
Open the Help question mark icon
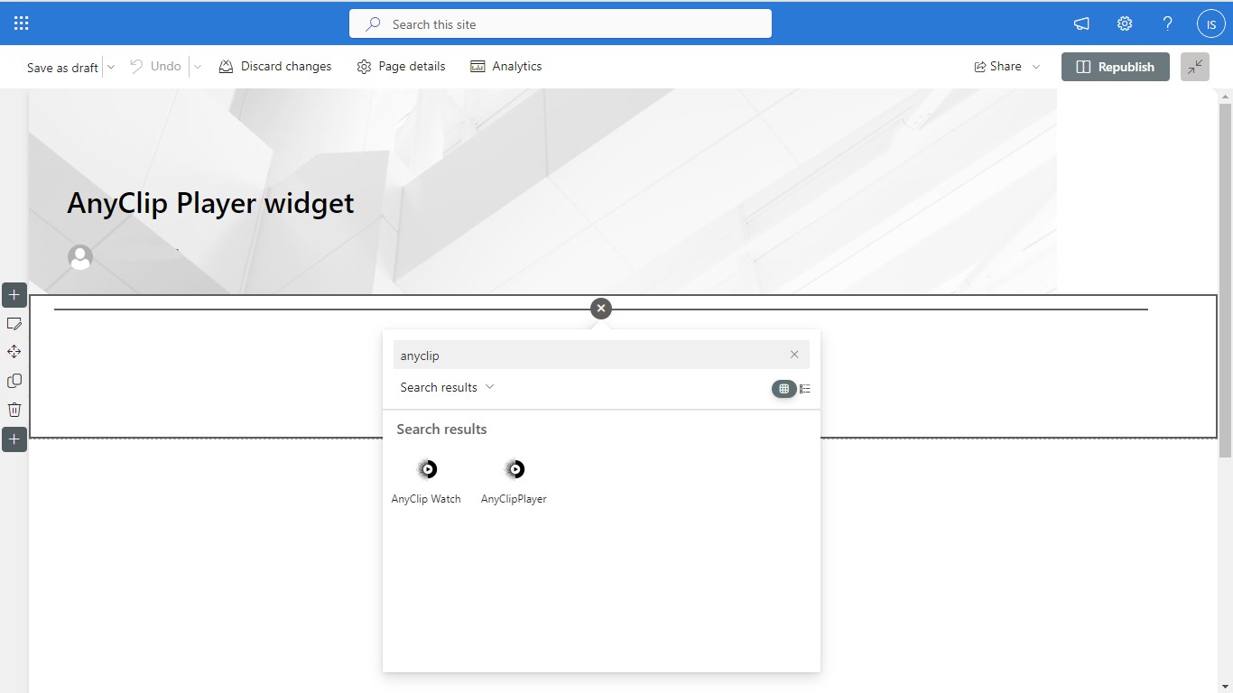pos(1167,24)
